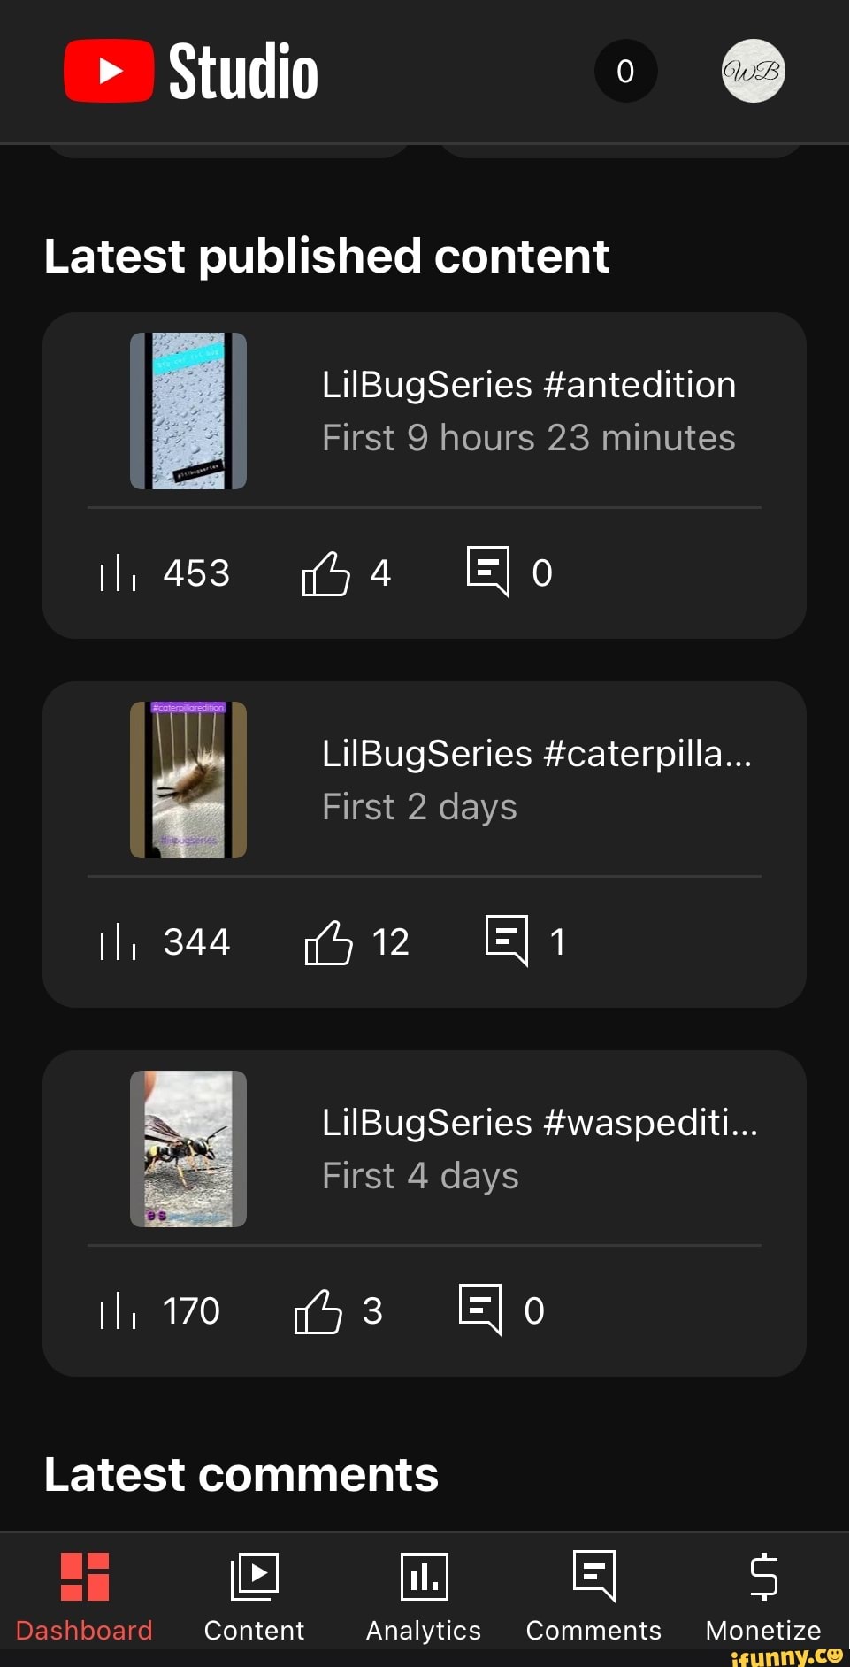Open the WB channel profile avatar

tap(753, 72)
